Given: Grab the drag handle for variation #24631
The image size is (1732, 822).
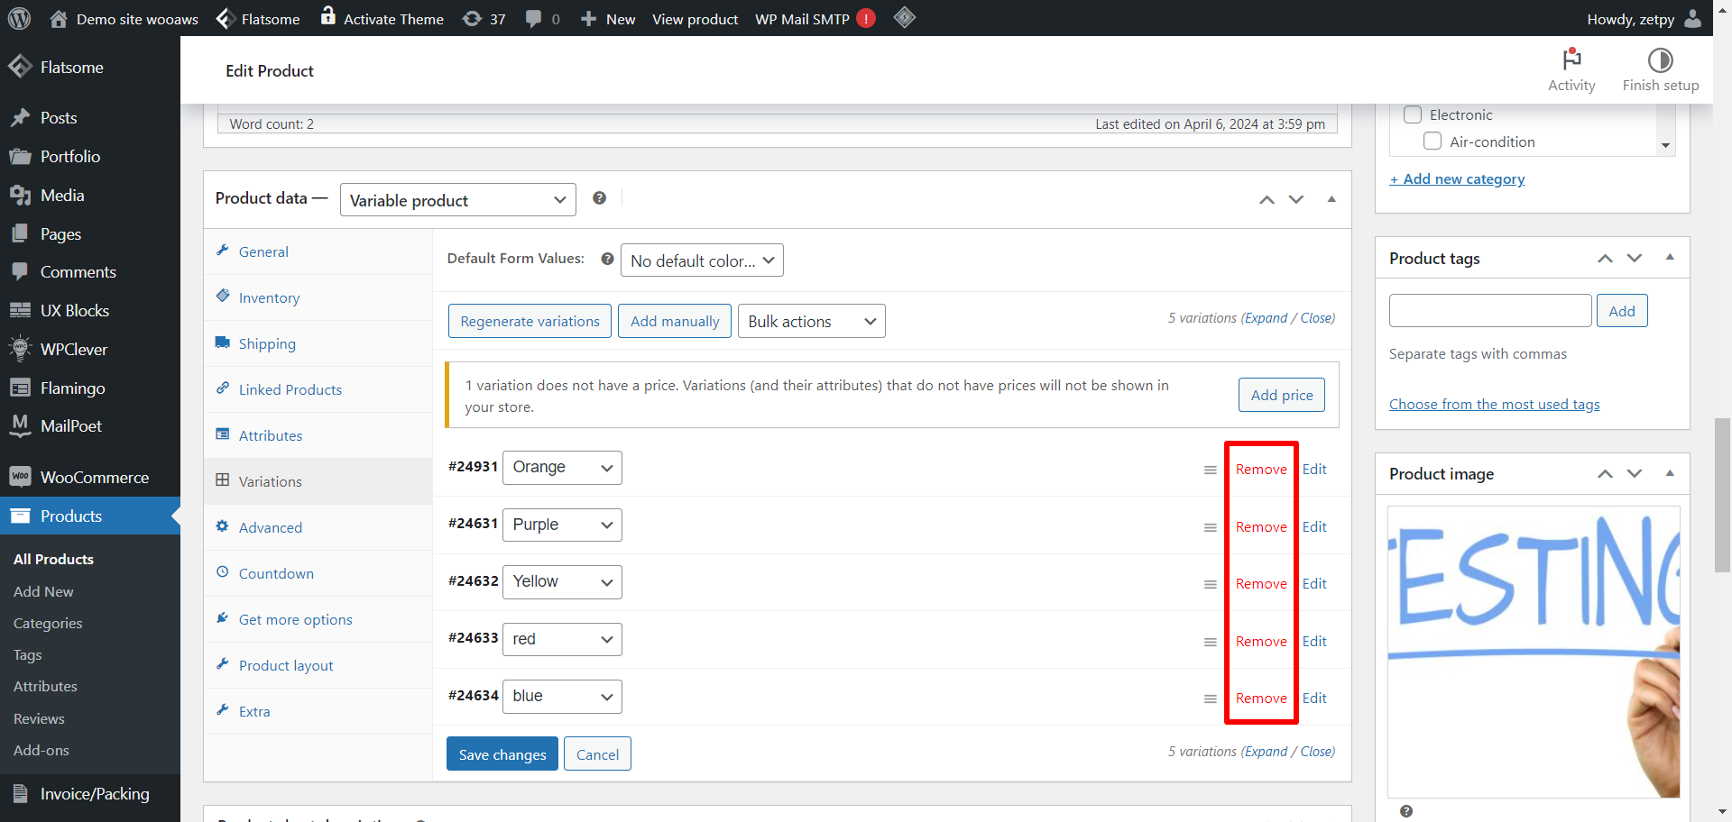Looking at the screenshot, I should (x=1211, y=527).
